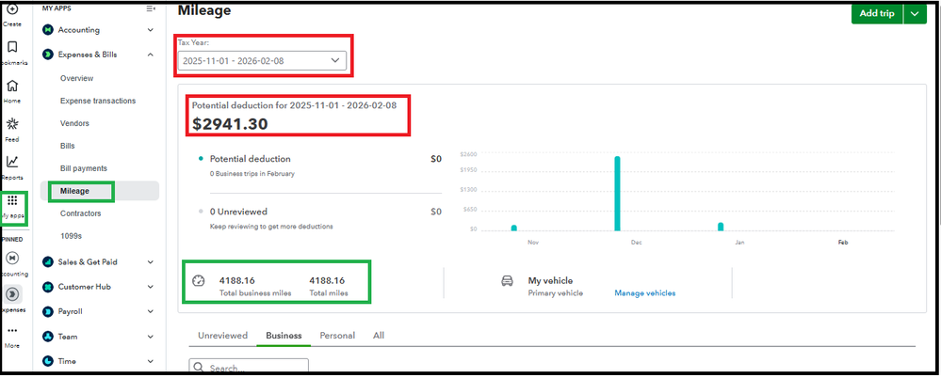Open the Feed sparkle icon

12,124
